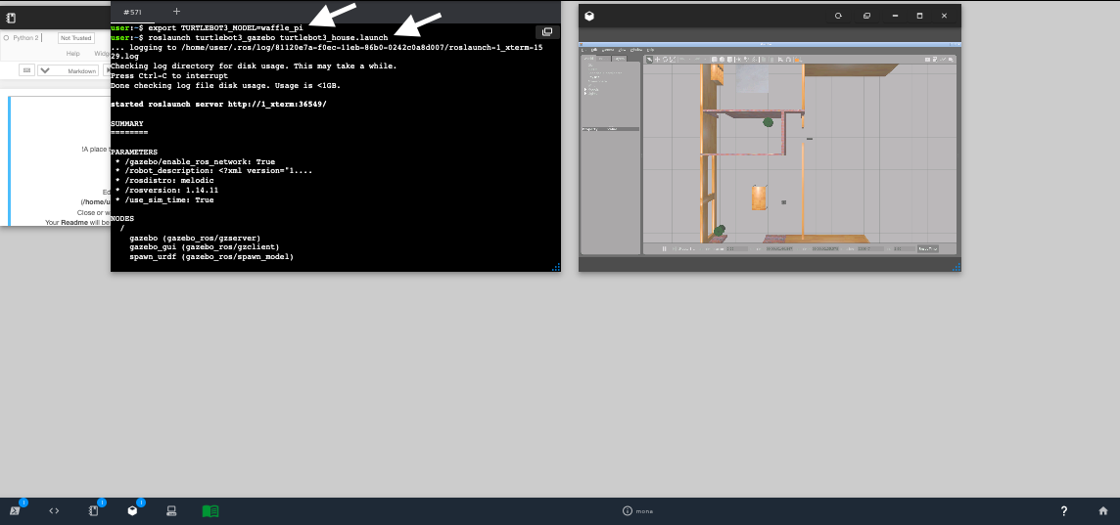Screen dimensions: 1120x525
Task: Click the info icon beside 'mona'
Action: [x=628, y=510]
